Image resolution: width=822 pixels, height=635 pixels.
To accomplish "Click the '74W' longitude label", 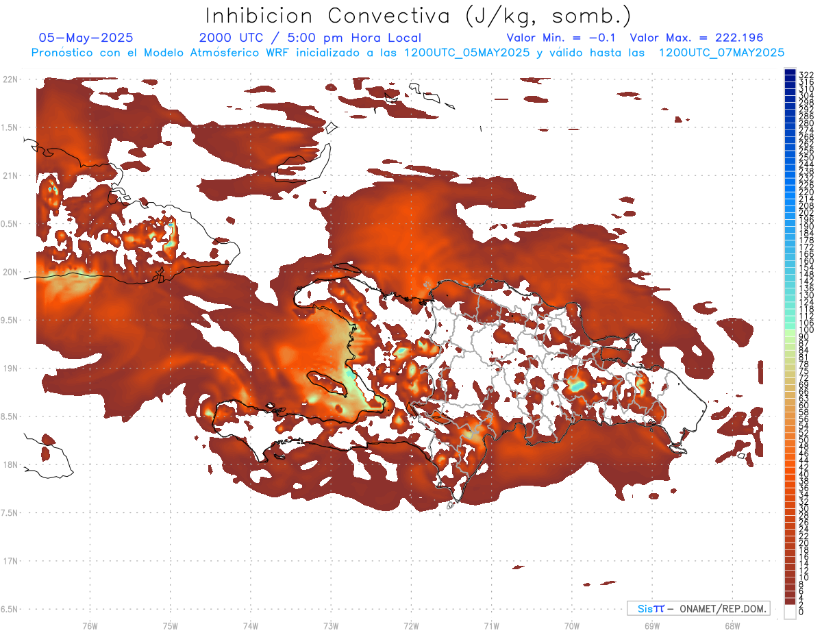I will [250, 625].
